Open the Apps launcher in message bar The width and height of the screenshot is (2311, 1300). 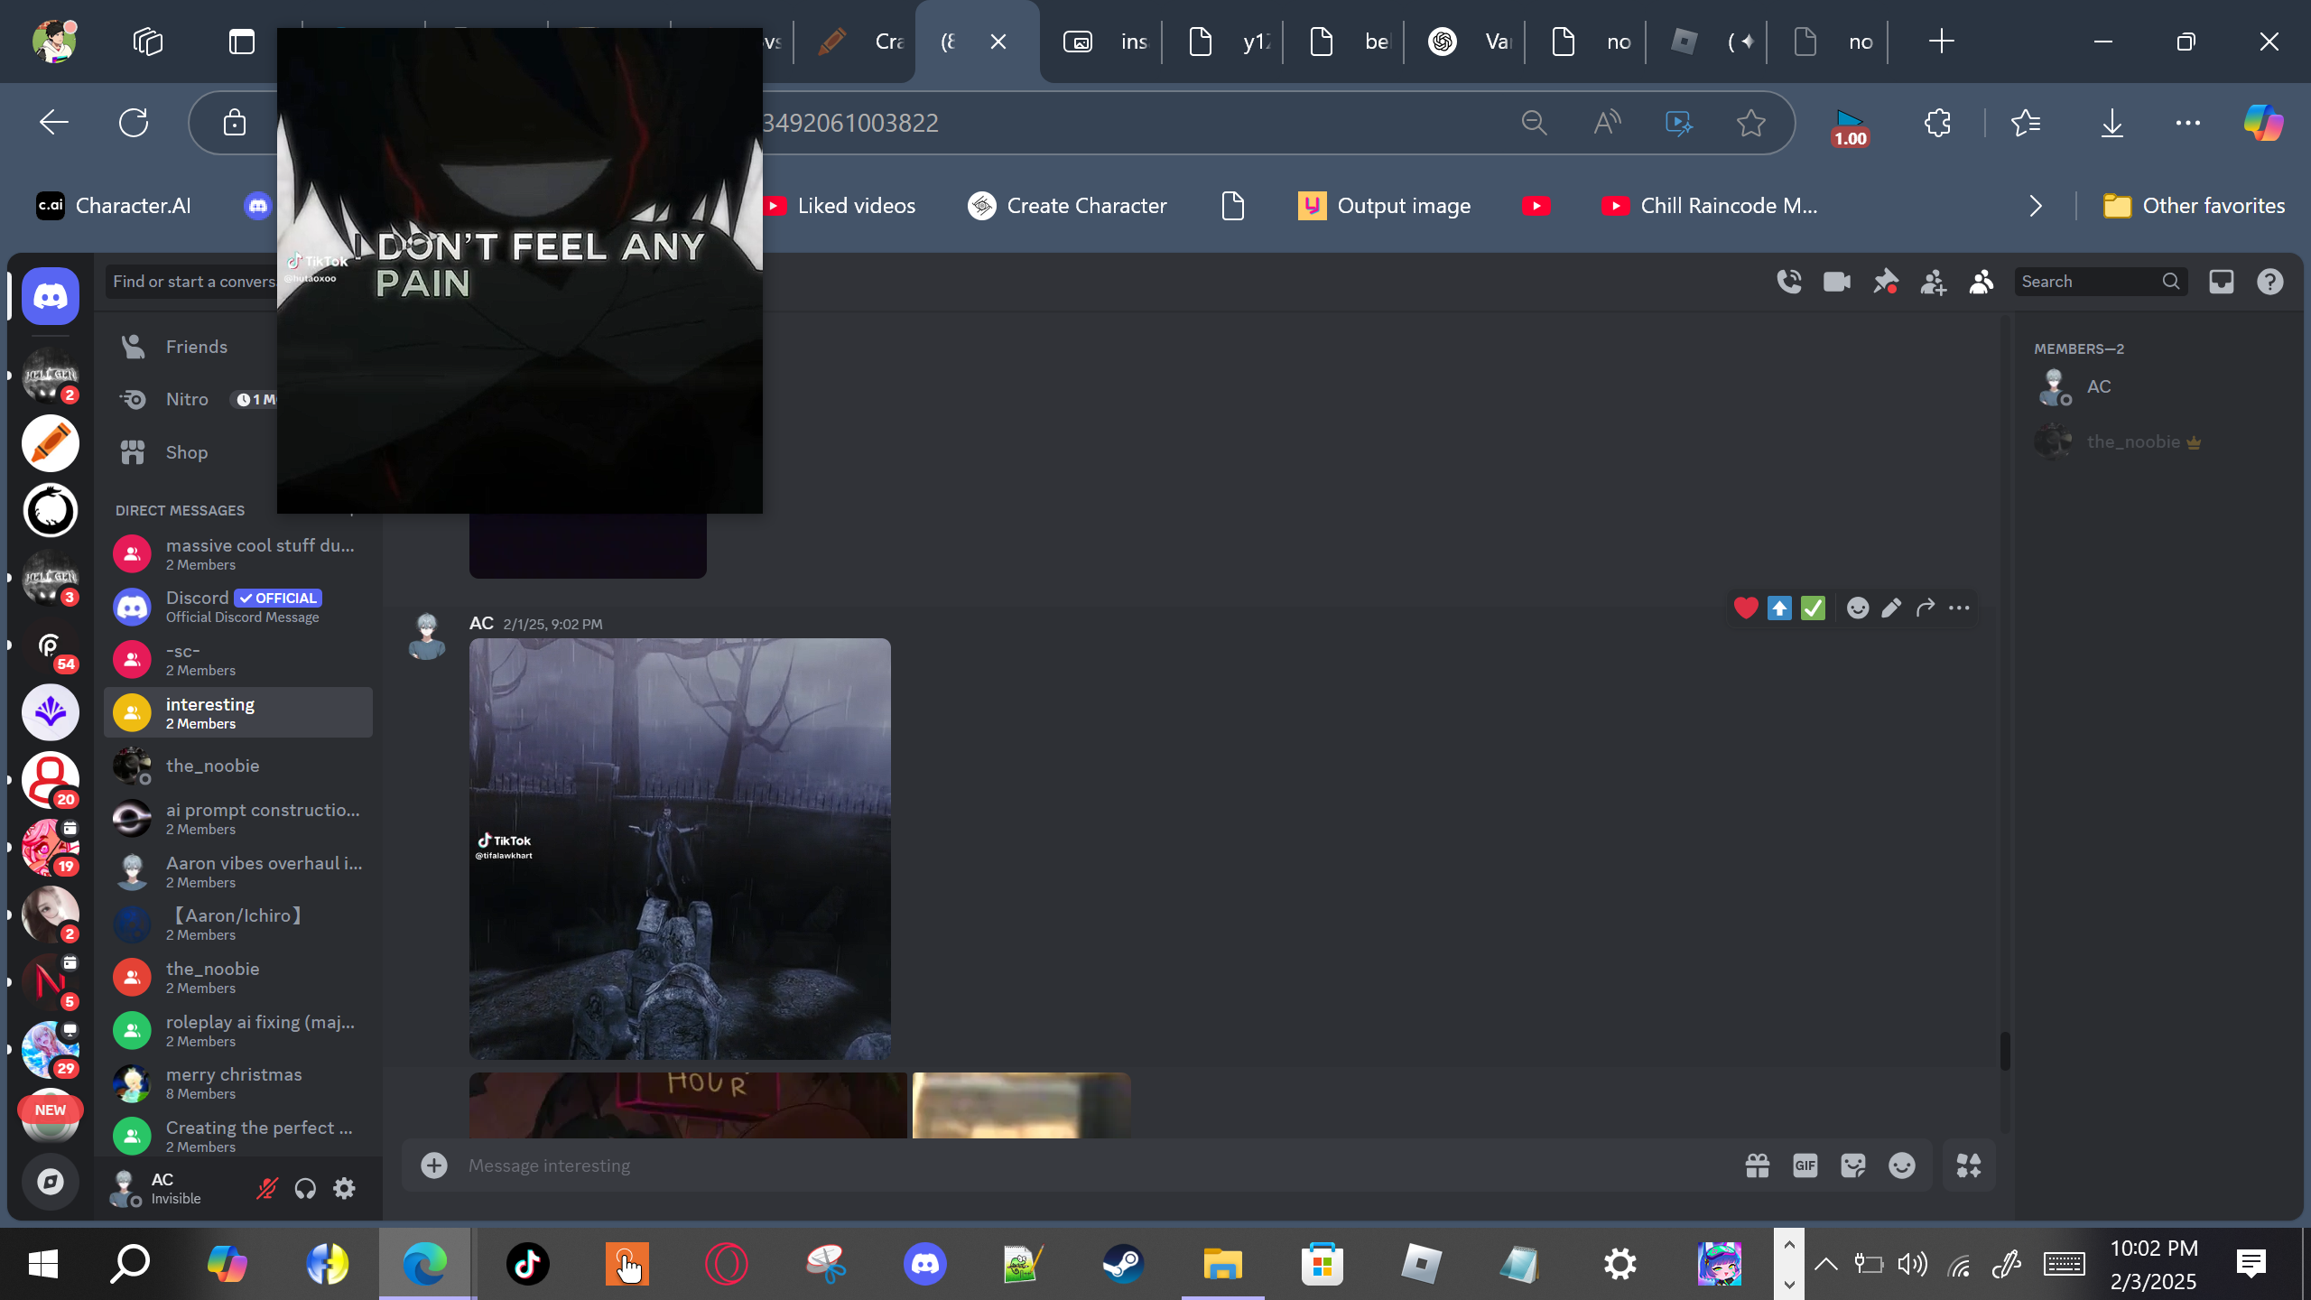(x=1969, y=1165)
